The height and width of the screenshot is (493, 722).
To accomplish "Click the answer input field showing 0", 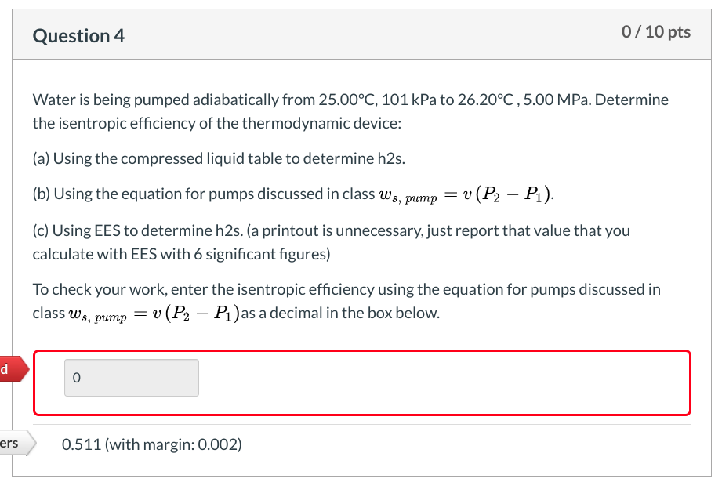I will click(x=131, y=377).
